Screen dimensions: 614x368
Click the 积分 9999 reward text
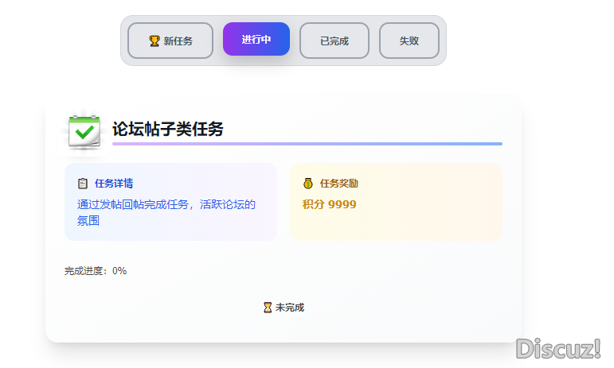click(x=330, y=204)
